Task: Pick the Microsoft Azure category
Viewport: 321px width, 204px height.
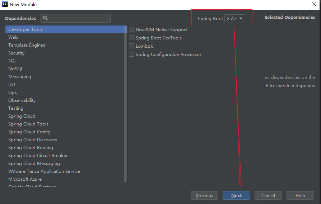Action: (x=25, y=179)
